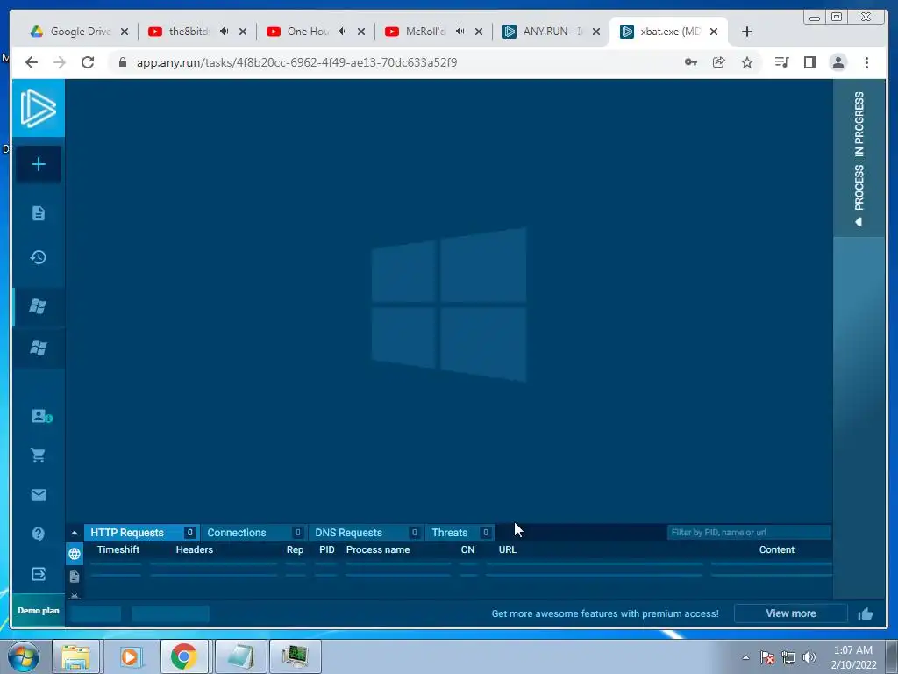The image size is (898, 674).
Task: Collapse the network panel with up arrow
Action: (75, 533)
